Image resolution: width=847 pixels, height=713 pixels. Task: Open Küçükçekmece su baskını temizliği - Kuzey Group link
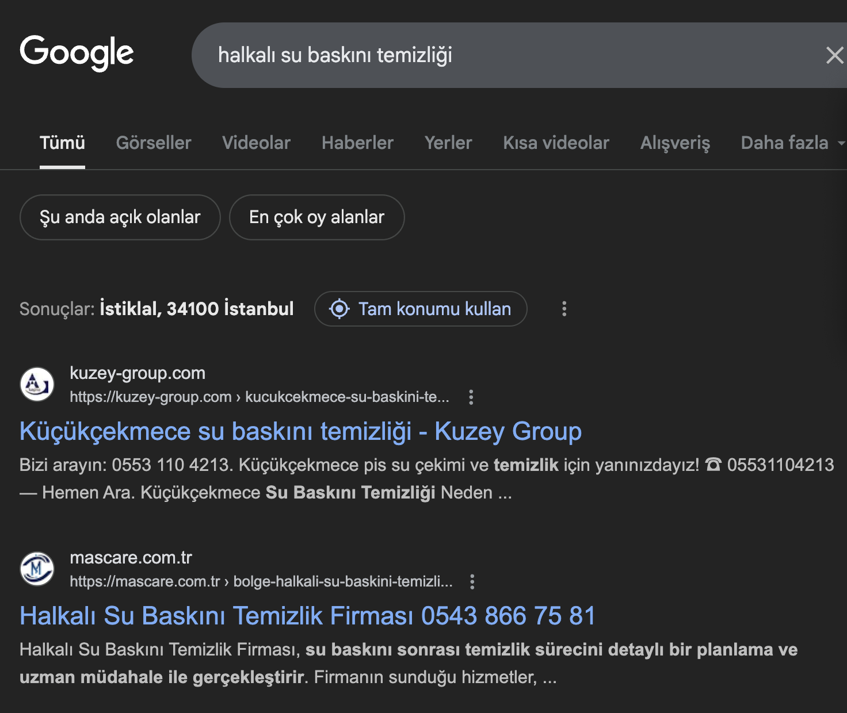[x=300, y=432]
